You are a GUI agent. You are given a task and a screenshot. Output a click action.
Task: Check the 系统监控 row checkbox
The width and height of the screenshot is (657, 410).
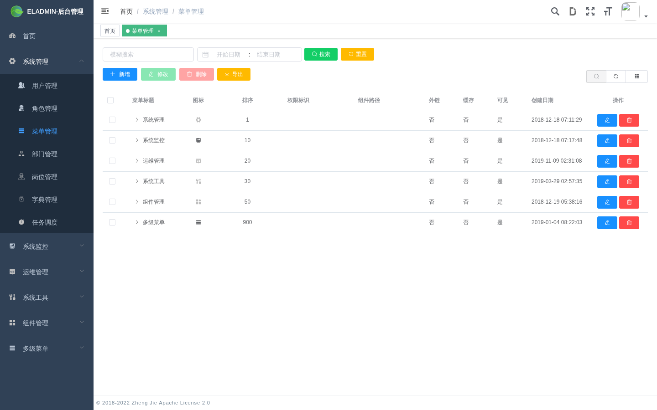112,140
